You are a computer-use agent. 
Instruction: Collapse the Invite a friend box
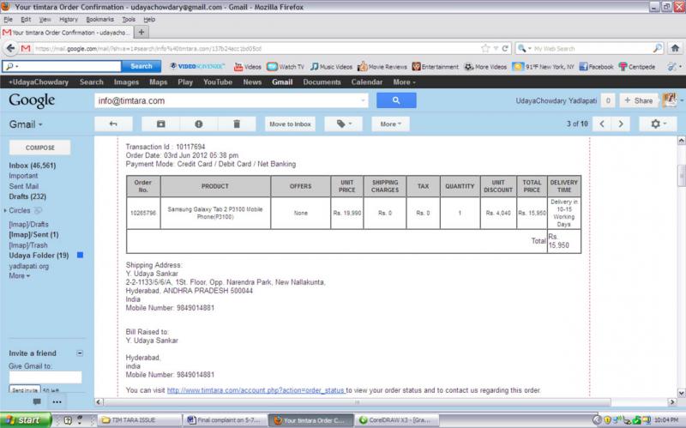coord(80,353)
